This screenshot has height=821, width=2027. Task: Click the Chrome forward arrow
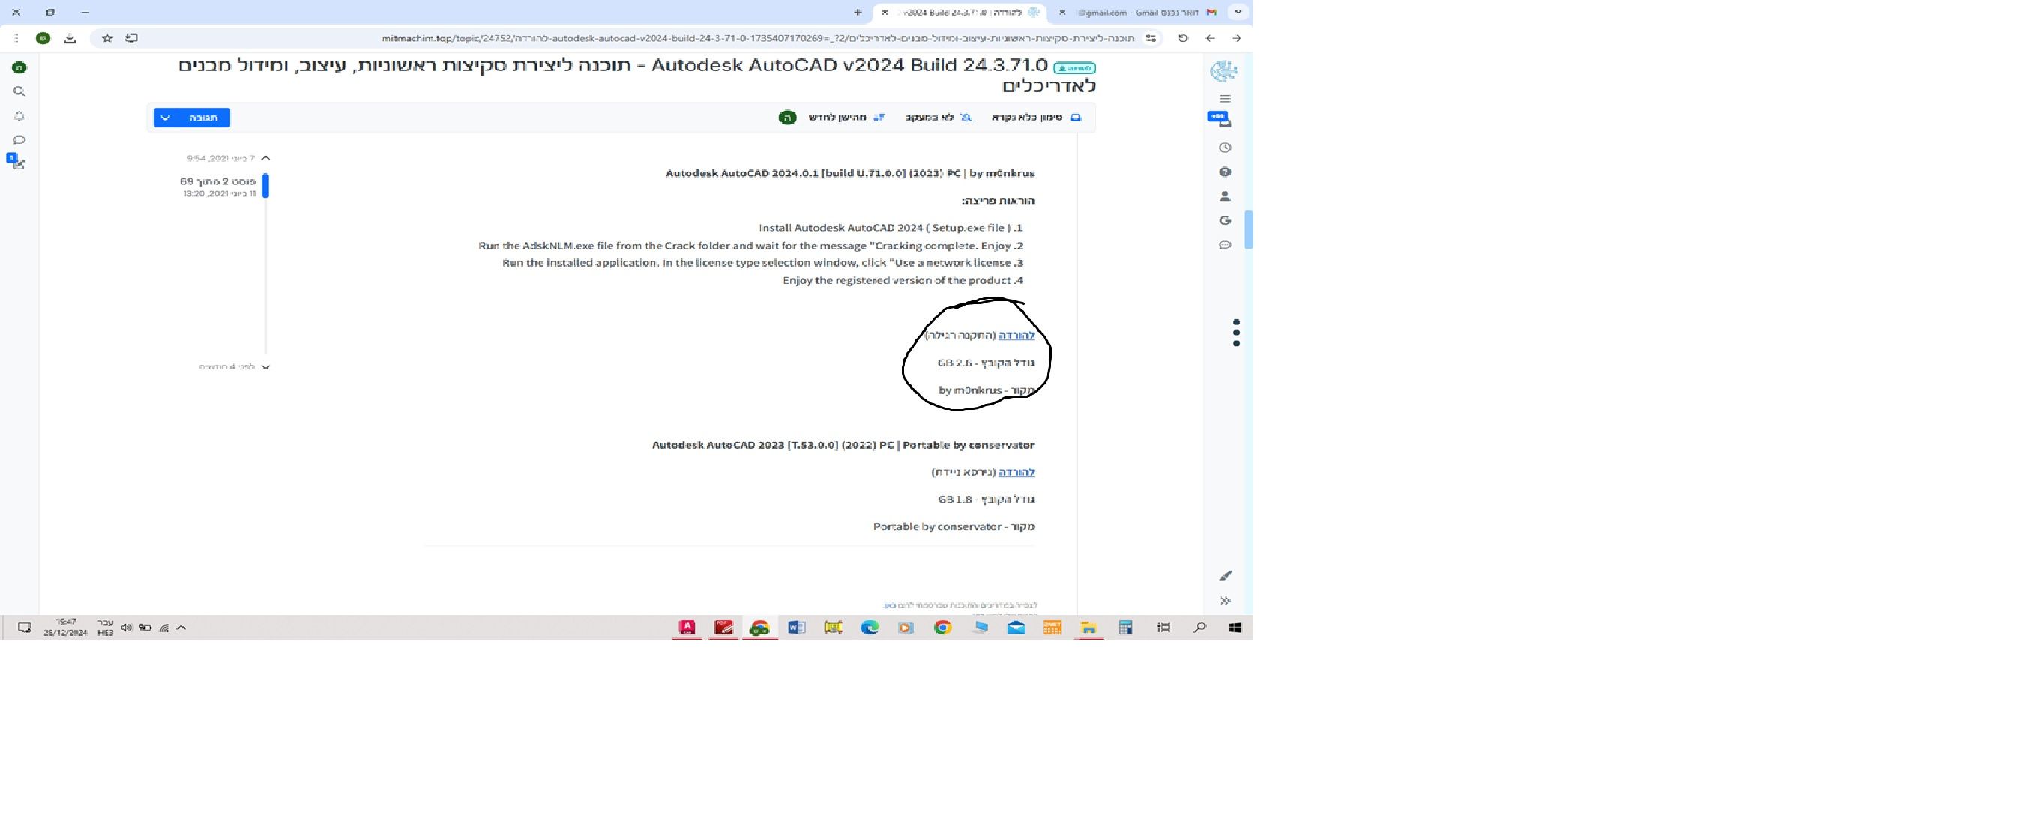[x=1236, y=37]
